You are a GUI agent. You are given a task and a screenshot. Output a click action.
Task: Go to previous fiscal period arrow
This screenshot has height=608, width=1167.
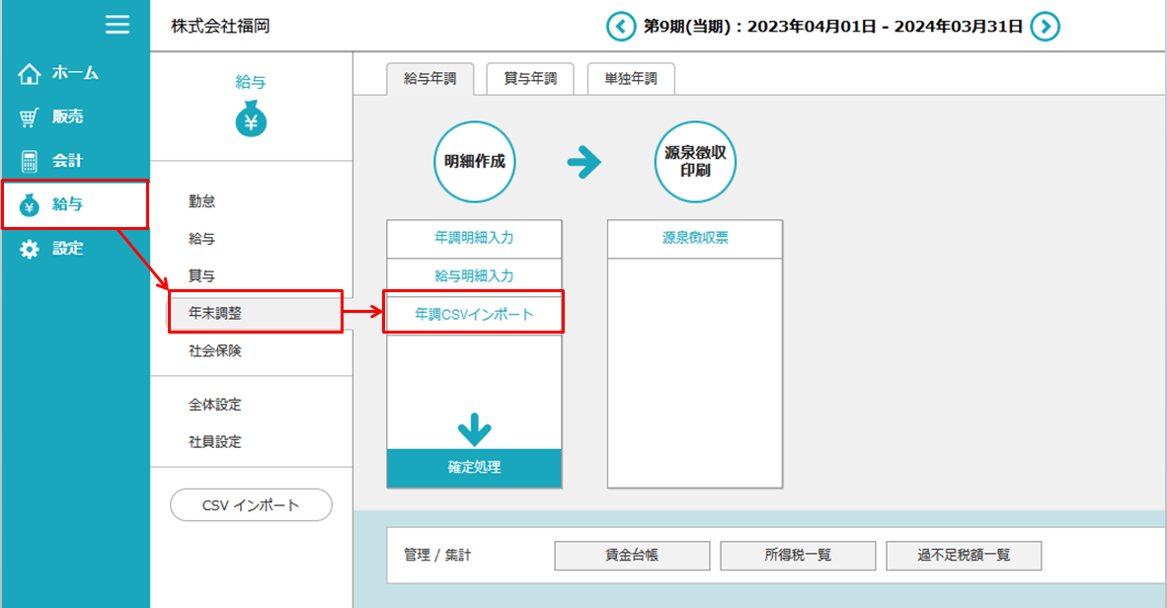pyautogui.click(x=620, y=27)
